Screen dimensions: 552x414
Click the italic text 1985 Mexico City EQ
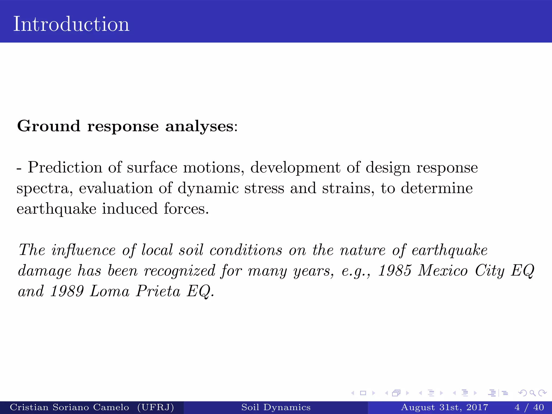click(x=456, y=271)
